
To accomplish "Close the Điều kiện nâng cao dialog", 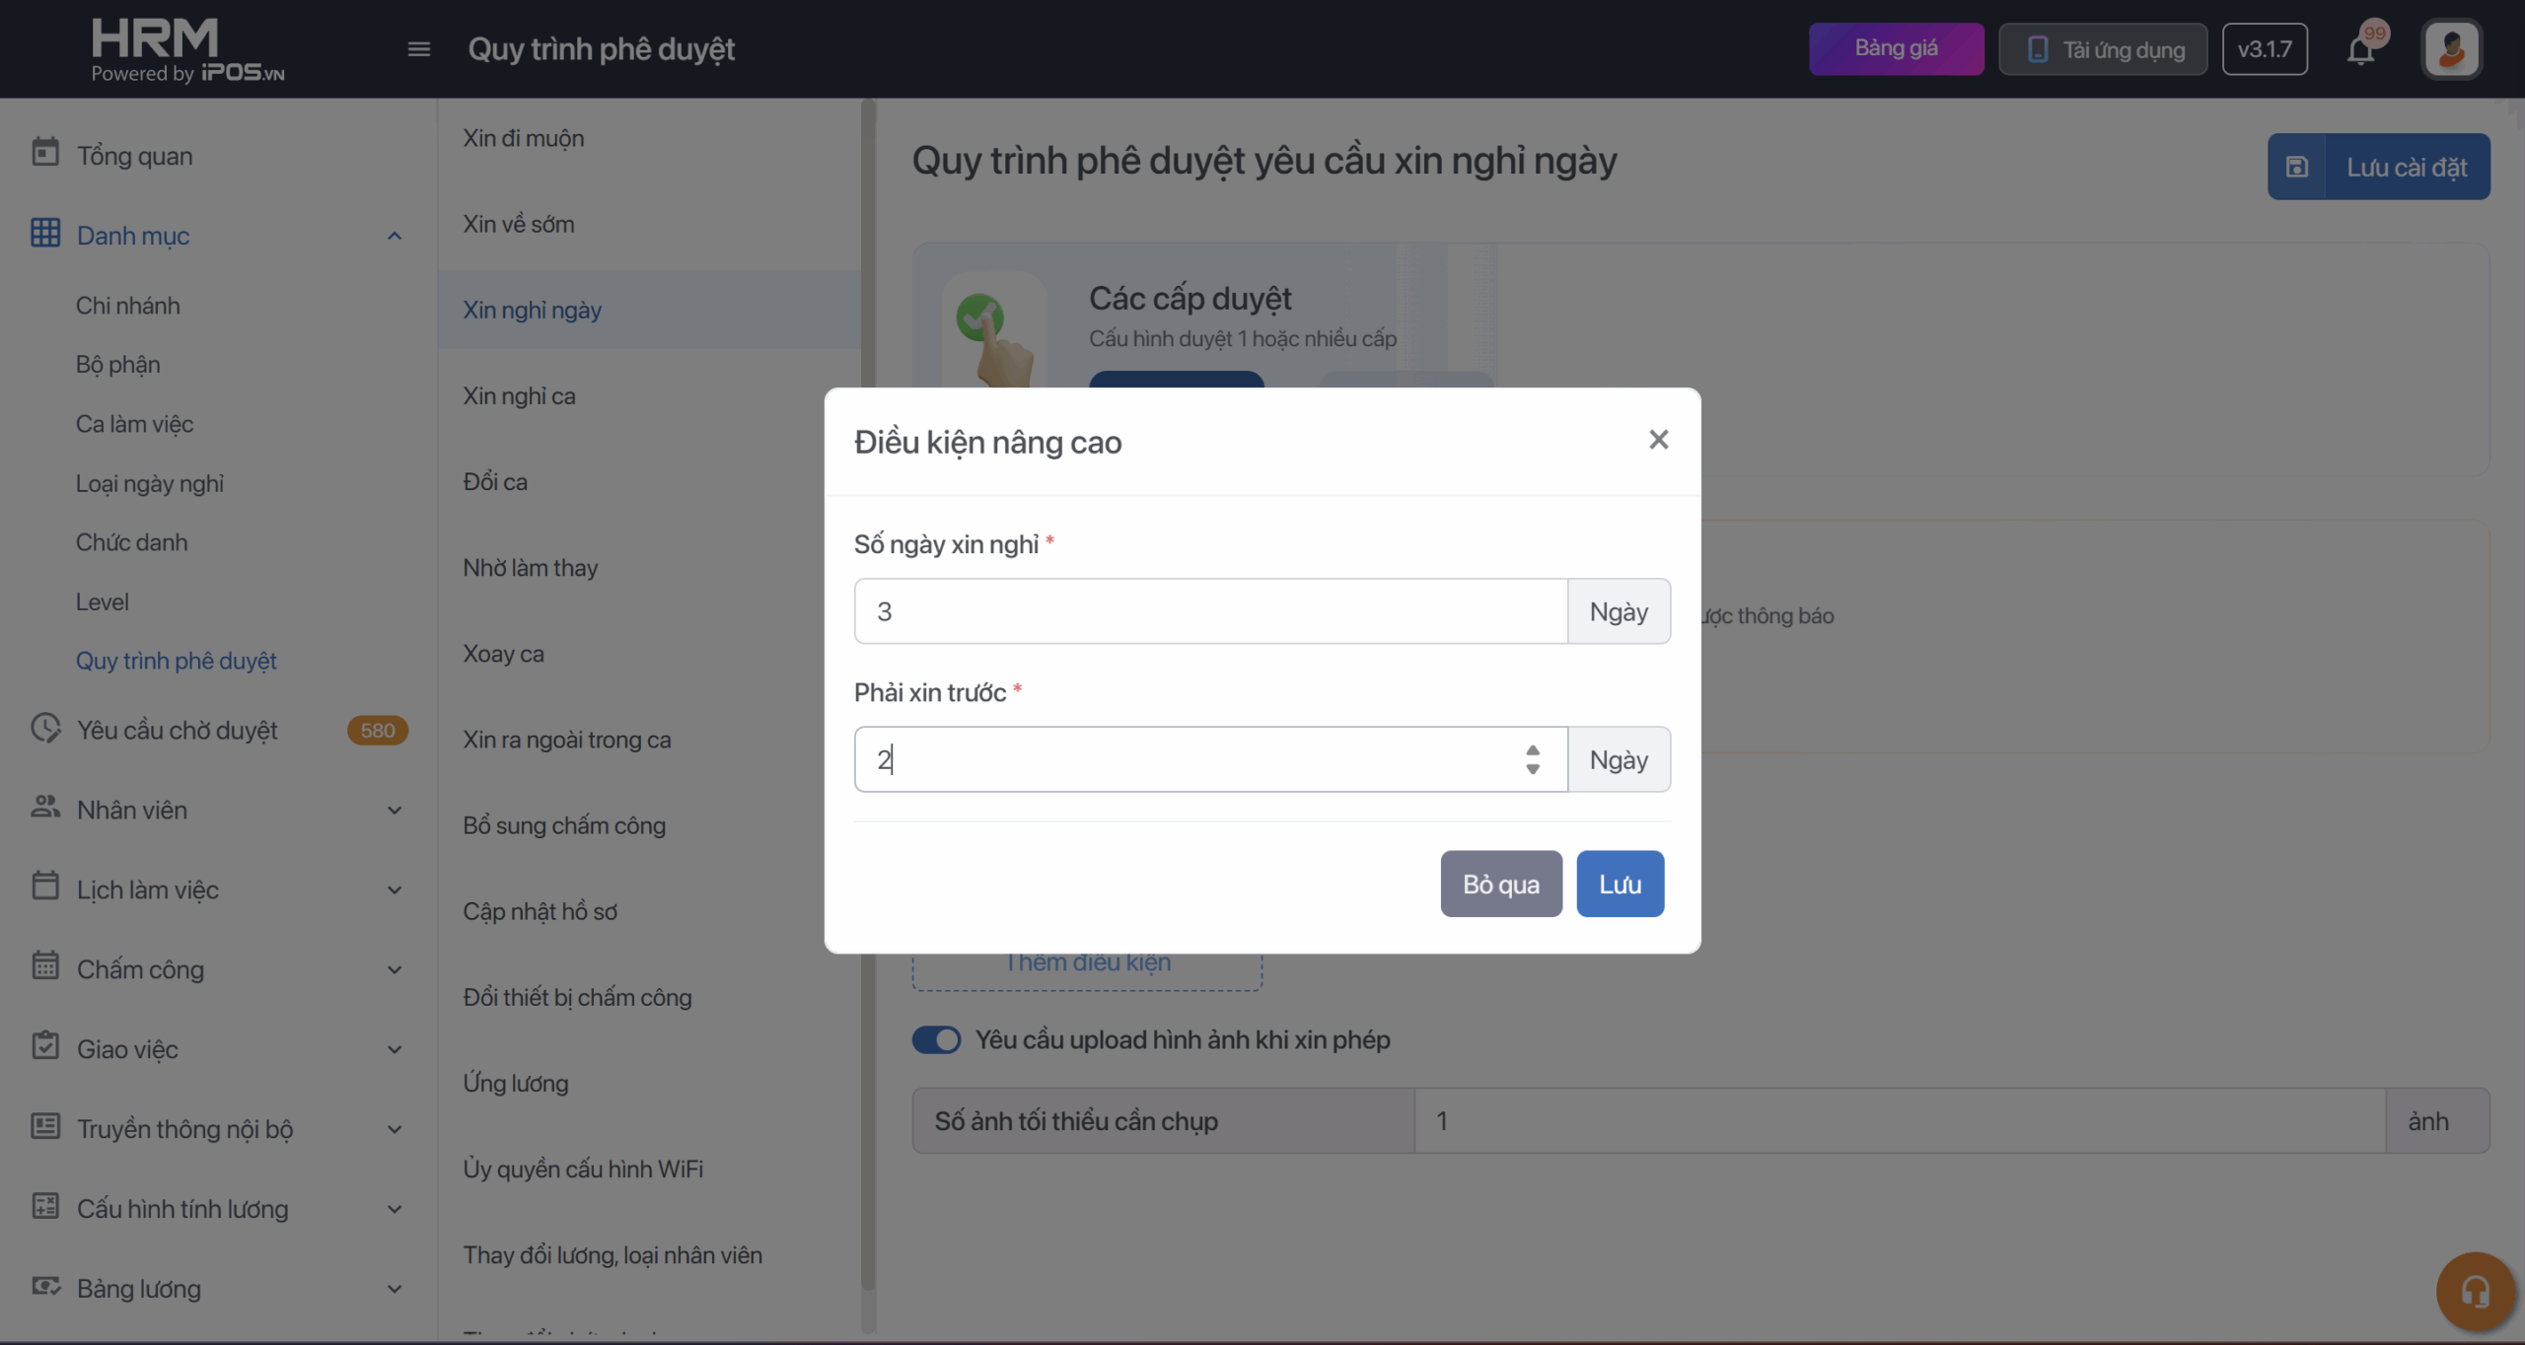I will 1658,440.
